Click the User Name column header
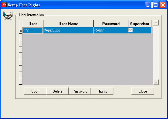 [68, 24]
